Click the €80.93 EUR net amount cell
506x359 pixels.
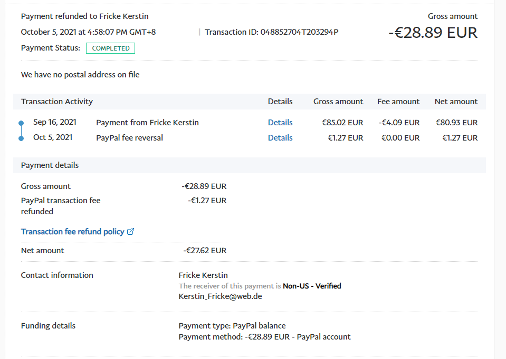tap(456, 123)
